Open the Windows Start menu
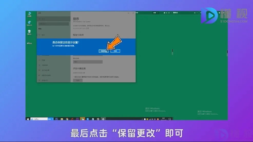 coord(28,119)
